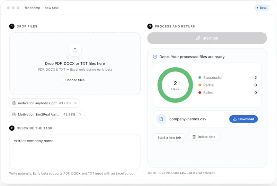
Task: Click the DROP FILES heading
Action: click(x=27, y=26)
